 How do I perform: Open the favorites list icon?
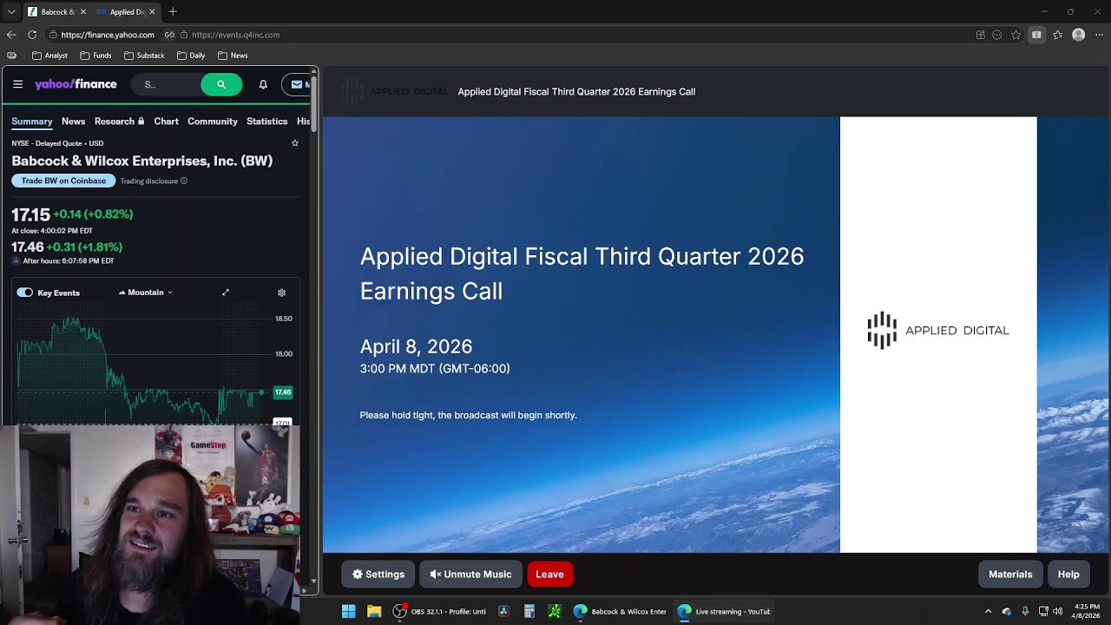[x=1057, y=35]
